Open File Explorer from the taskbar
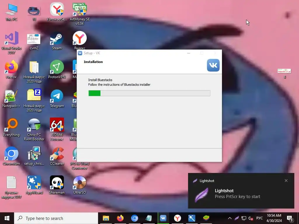299x224 pixels. [x=106, y=218]
